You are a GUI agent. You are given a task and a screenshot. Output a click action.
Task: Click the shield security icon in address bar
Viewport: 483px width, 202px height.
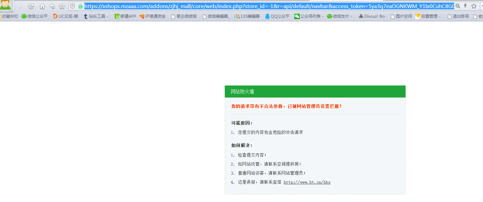(x=73, y=6)
